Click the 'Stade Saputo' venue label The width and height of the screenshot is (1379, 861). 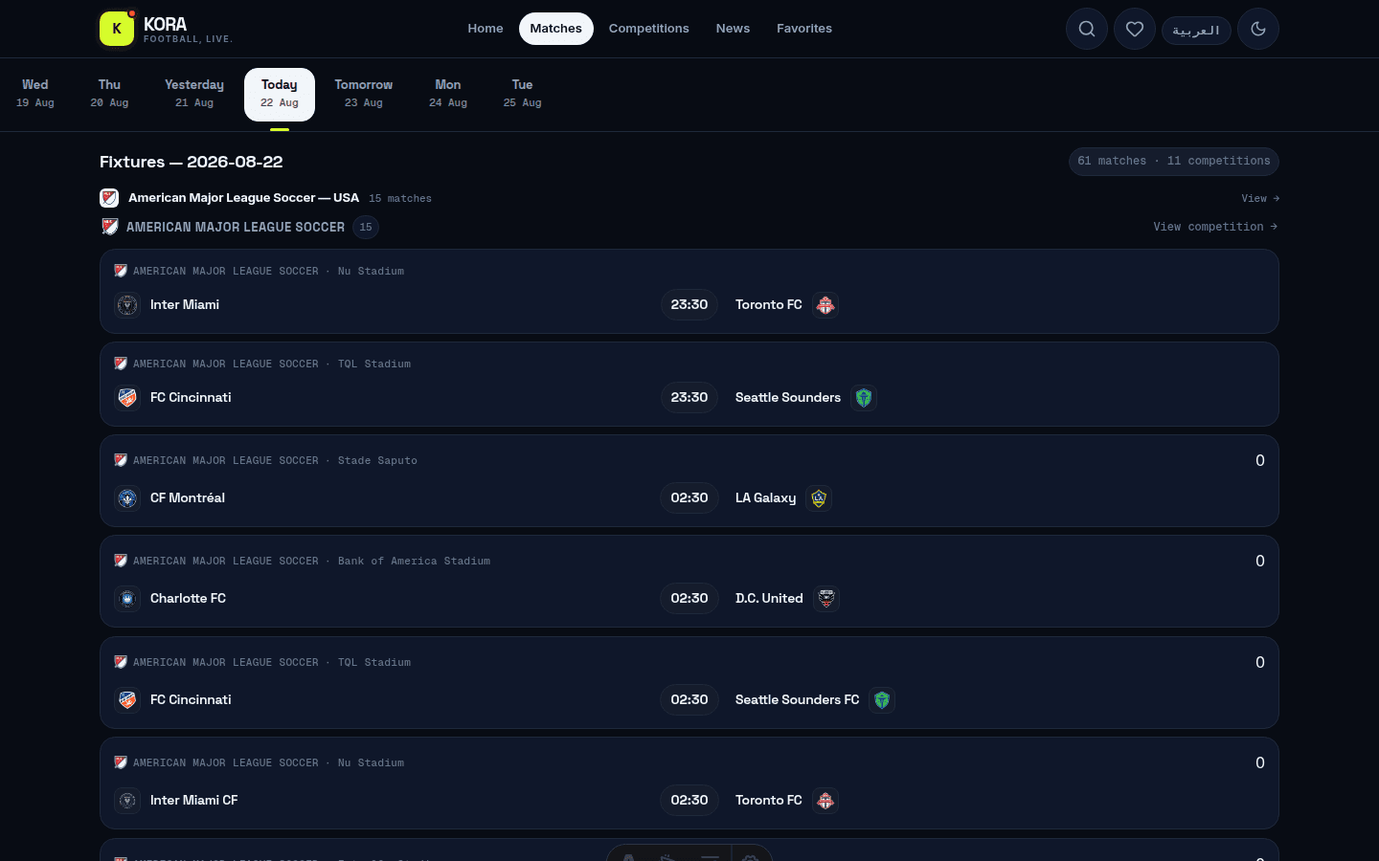377,461
